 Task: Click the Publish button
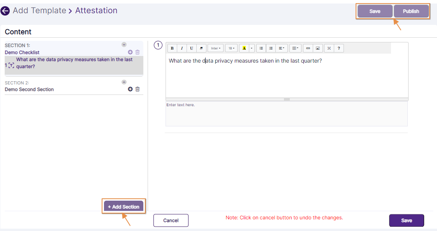tap(411, 11)
